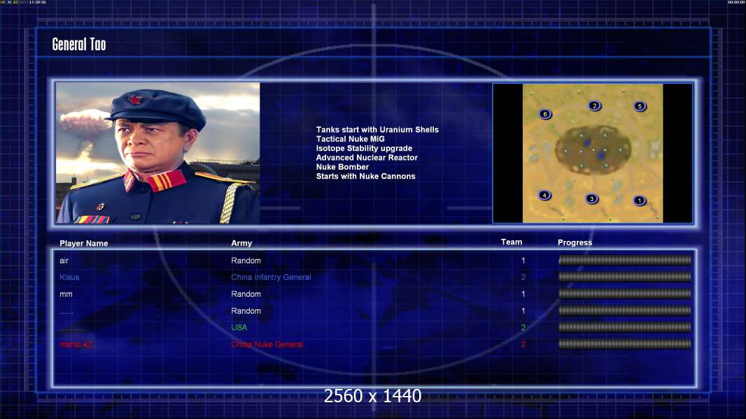Click the progress bar for player Klaus
The height and width of the screenshot is (419, 746).
[625, 277]
